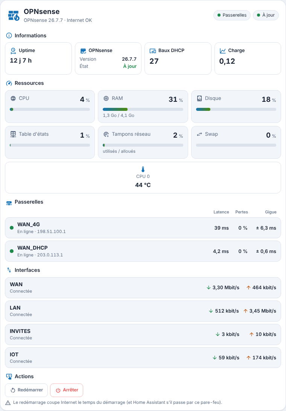The image size is (286, 411).
Task: Open the WAN_DHCP gateway row
Action: click(x=143, y=251)
